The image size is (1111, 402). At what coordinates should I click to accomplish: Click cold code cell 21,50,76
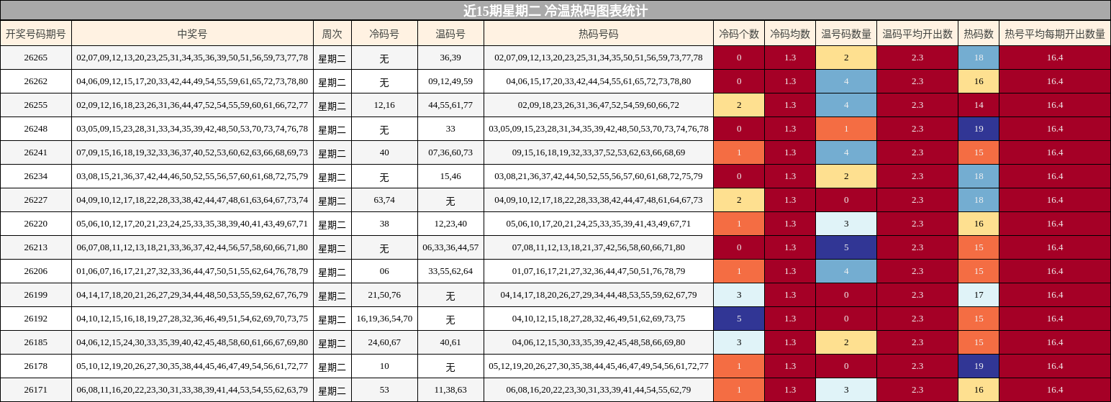pos(384,295)
